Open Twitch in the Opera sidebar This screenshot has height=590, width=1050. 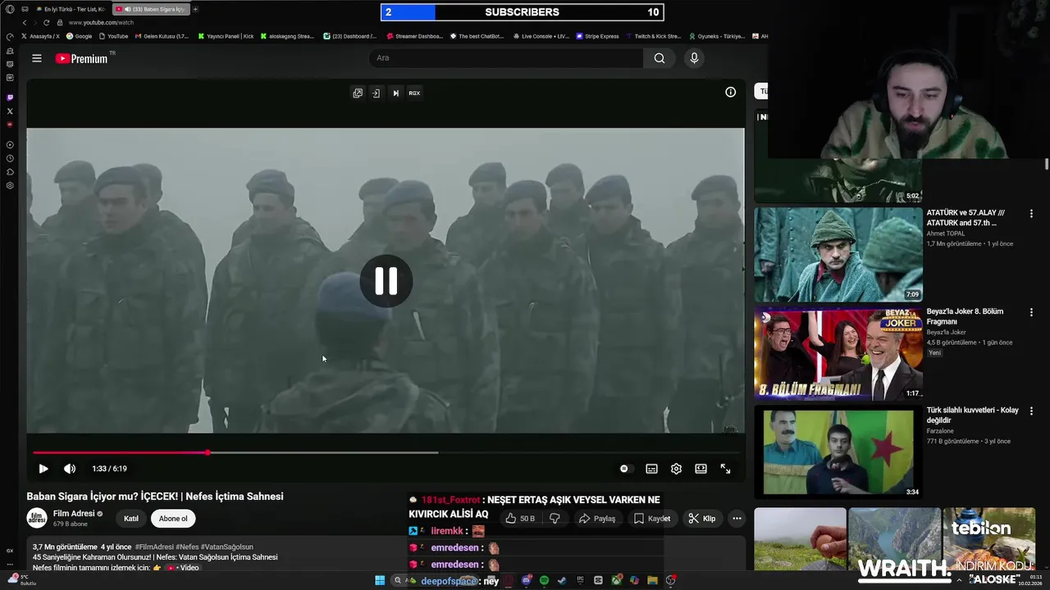(10, 98)
